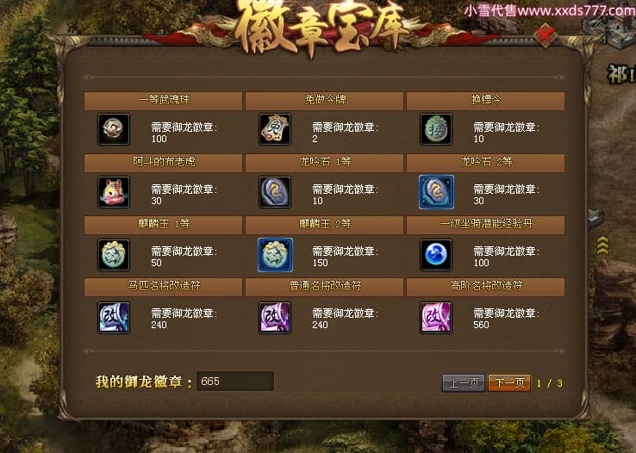
Task: Click the 龙吟石 2等 blue-framed icon
Action: coord(436,192)
